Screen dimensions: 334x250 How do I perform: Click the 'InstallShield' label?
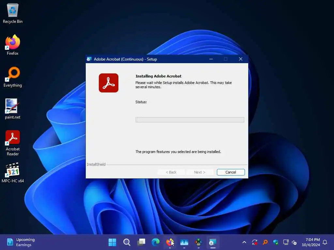96,164
